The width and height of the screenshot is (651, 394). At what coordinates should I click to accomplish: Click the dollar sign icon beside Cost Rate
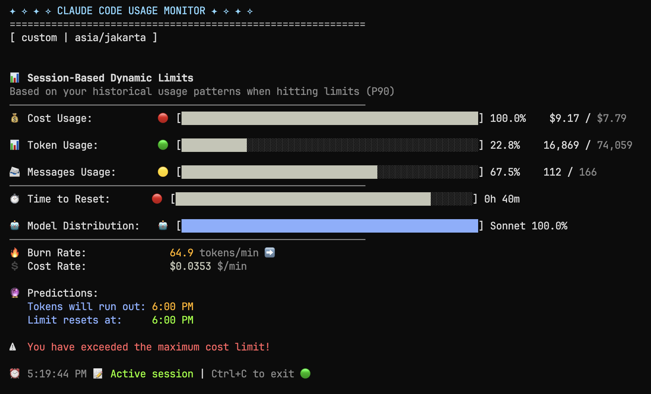click(x=15, y=266)
